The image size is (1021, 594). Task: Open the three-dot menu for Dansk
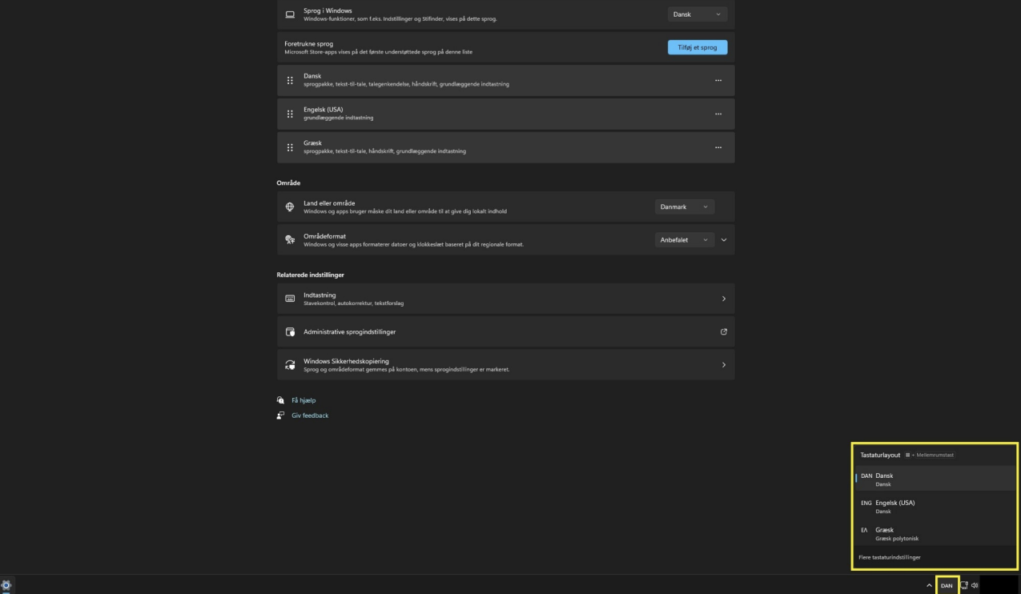point(718,80)
